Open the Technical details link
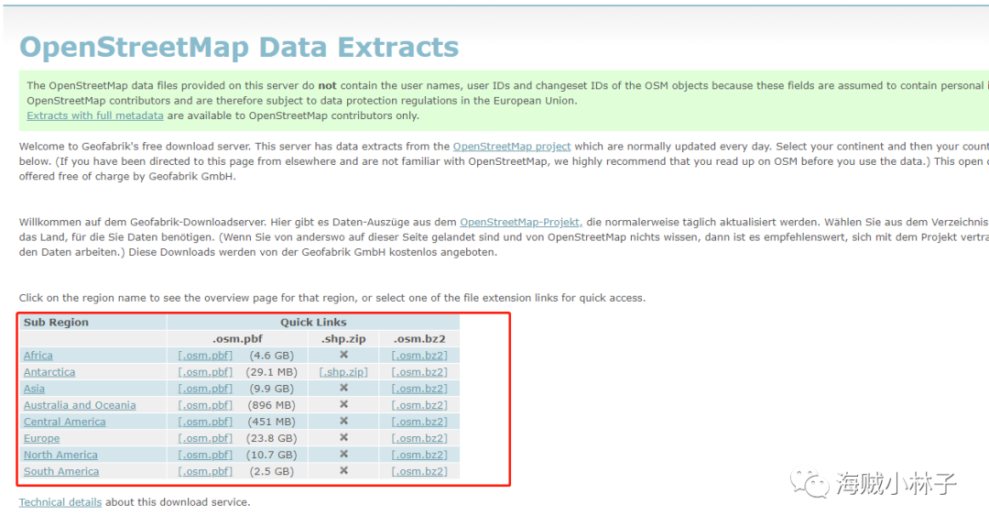This screenshot has height=527, width=989. point(60,501)
